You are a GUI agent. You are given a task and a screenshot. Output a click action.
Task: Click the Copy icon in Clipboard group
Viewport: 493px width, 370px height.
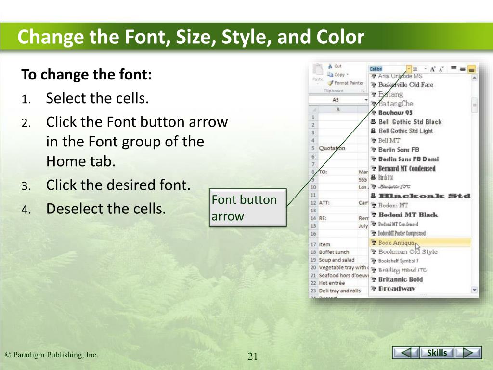click(x=330, y=75)
